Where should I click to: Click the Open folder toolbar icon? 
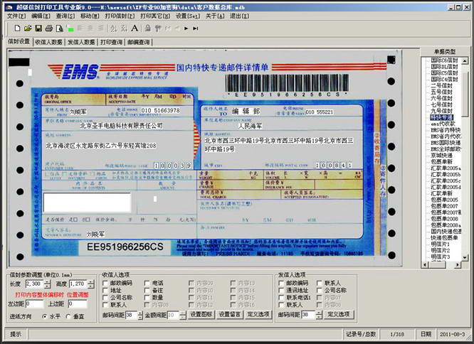point(28,28)
